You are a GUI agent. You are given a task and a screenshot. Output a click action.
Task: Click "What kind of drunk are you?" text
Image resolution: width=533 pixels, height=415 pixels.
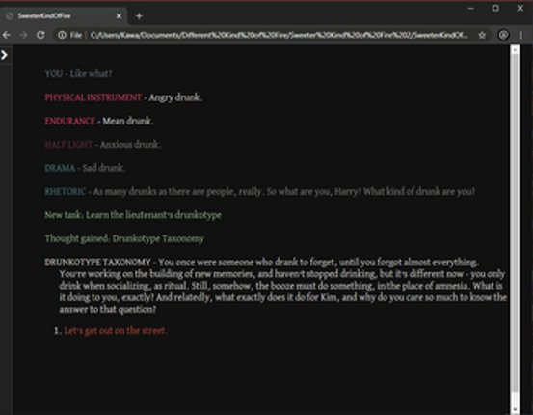tap(419, 191)
